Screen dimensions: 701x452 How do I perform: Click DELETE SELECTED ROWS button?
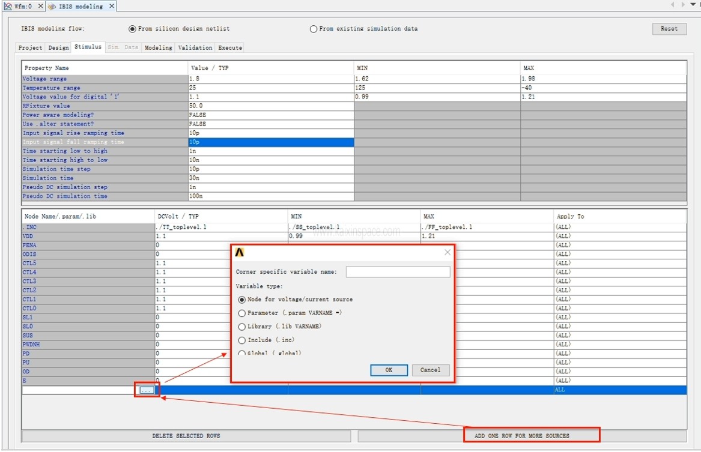(x=186, y=436)
